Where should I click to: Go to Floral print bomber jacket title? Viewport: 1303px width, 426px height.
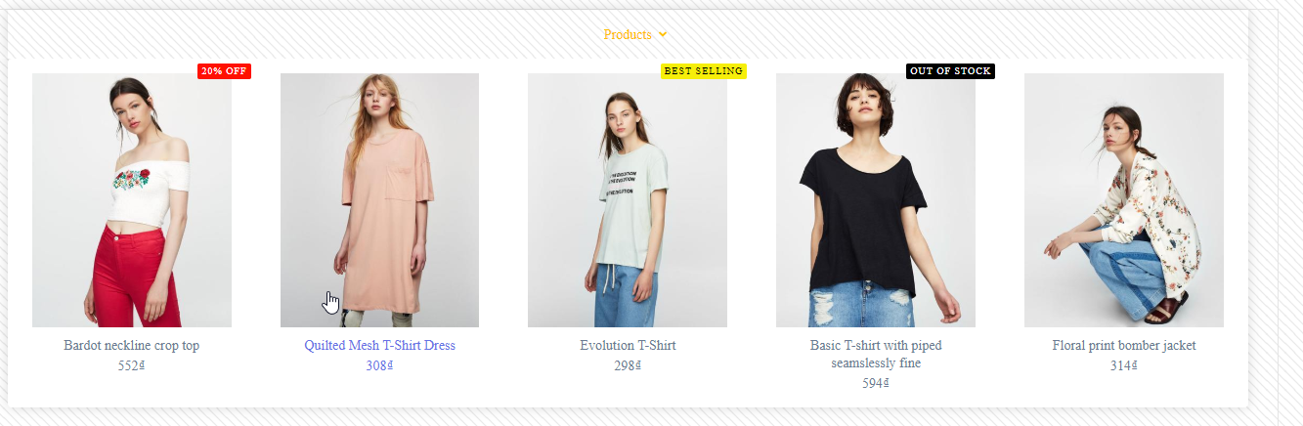point(1124,346)
